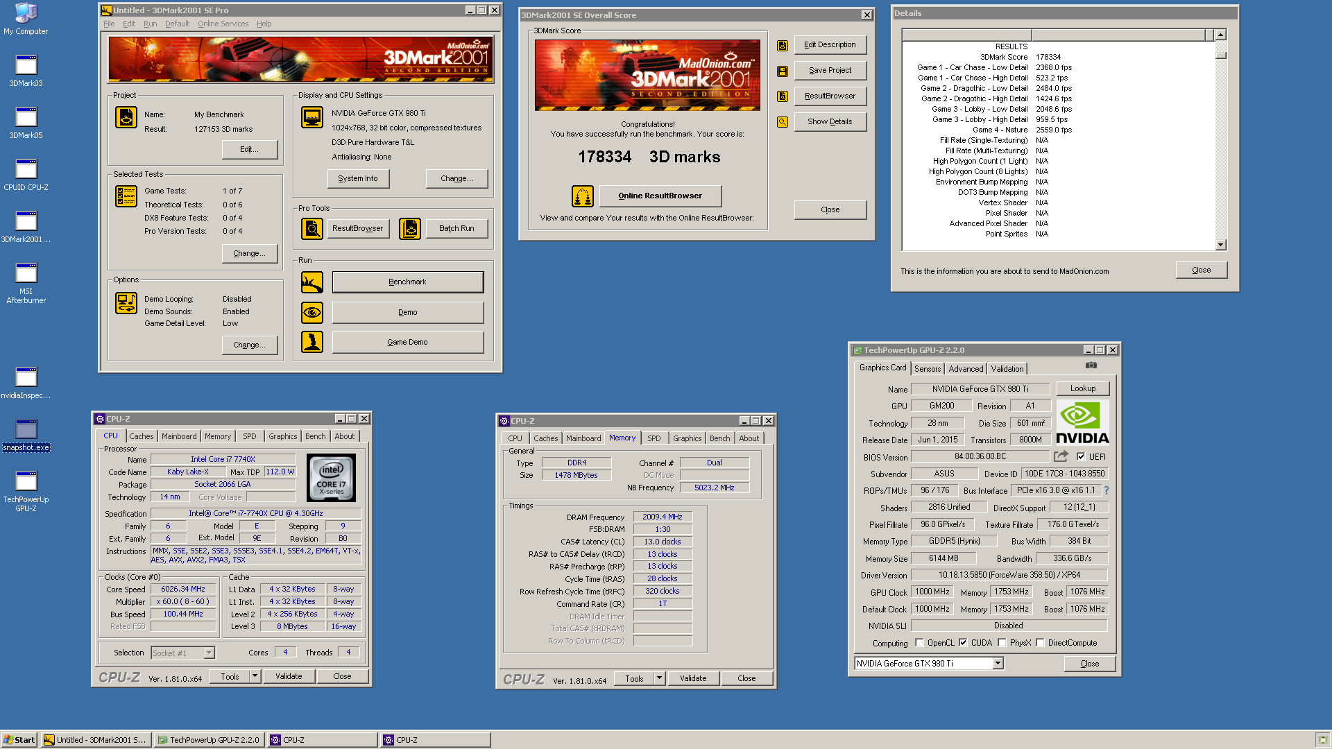Click the Game Demo joystick icon
This screenshot has height=749, width=1332.
pyautogui.click(x=312, y=342)
